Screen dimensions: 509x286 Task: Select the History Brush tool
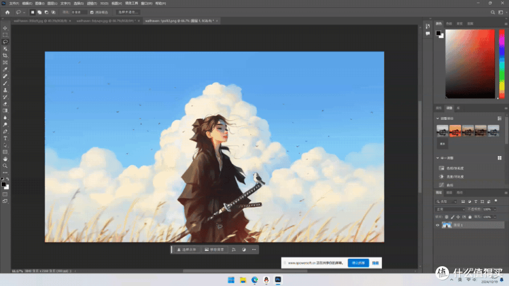pos(5,97)
